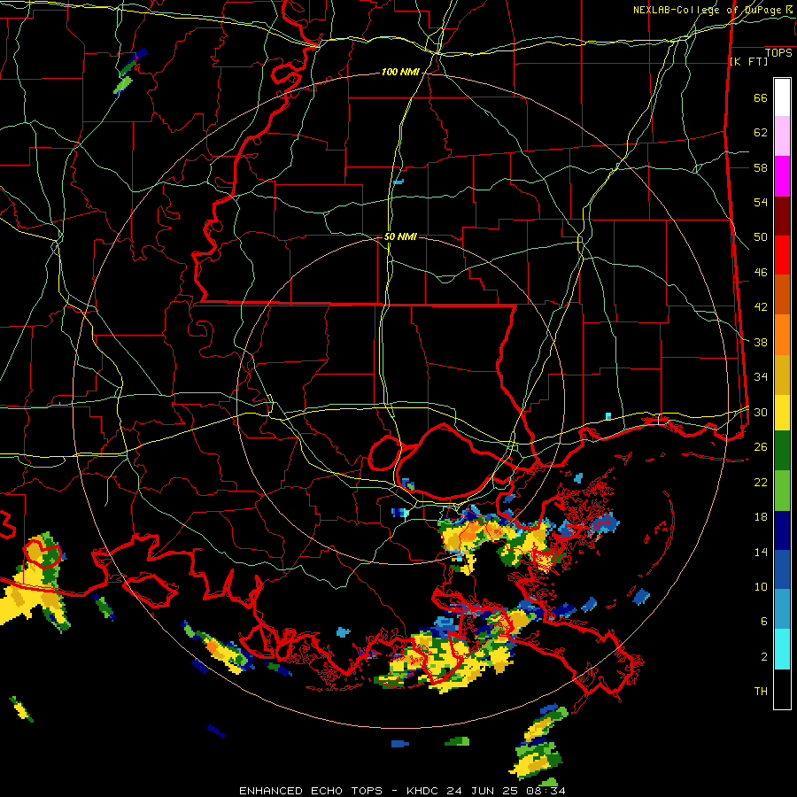This screenshot has width=797, height=797.
Task: Click the yellow 30 kft legend swatch
Action: pyautogui.click(x=782, y=413)
